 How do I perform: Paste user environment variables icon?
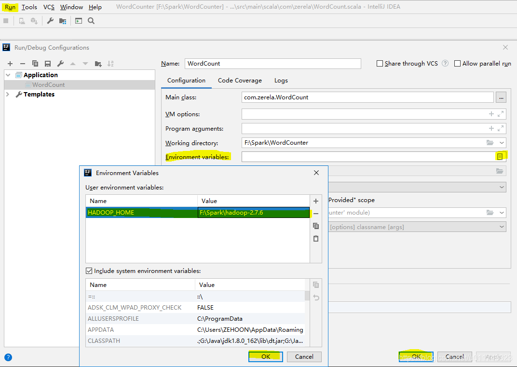pos(316,239)
